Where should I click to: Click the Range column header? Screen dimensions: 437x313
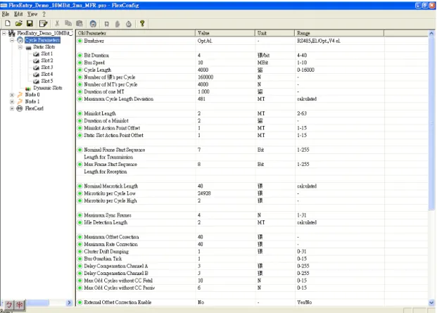click(x=339, y=33)
